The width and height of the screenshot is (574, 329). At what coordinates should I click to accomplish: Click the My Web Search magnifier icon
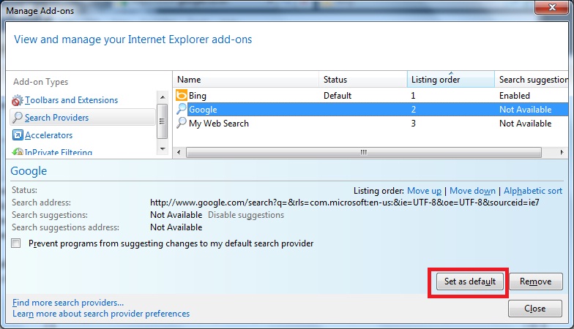pyautogui.click(x=182, y=123)
